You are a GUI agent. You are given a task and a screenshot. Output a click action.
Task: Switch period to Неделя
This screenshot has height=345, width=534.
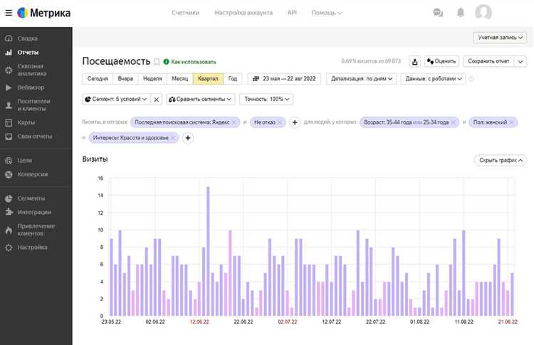coord(152,79)
